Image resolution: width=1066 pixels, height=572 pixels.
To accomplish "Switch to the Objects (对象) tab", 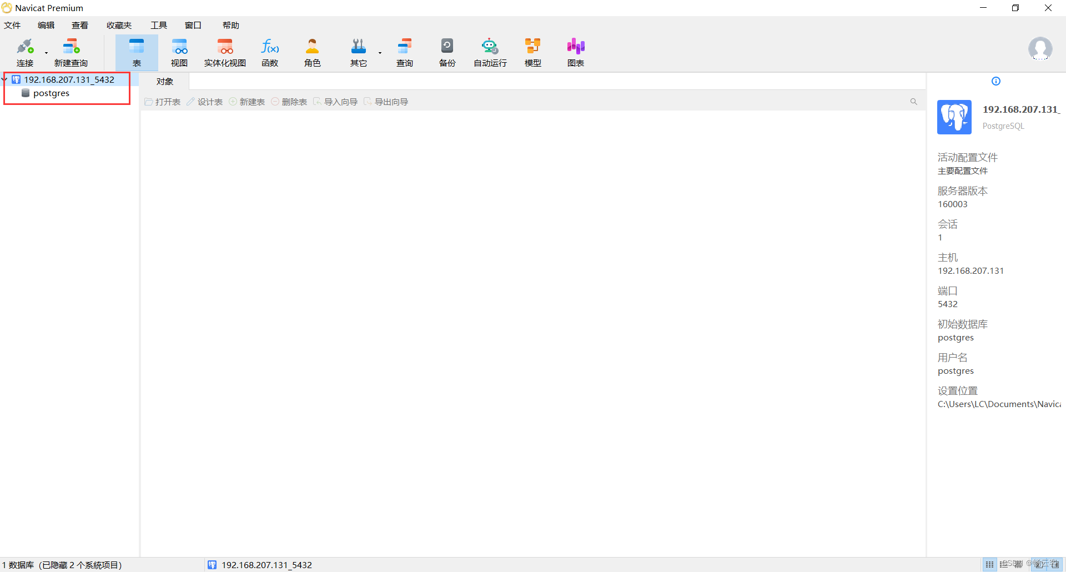I will pyautogui.click(x=164, y=82).
